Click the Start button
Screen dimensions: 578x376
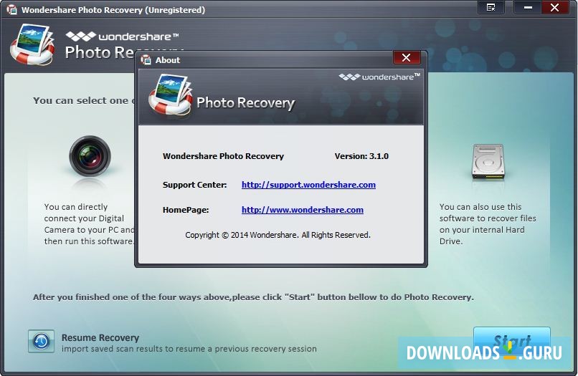click(x=511, y=341)
